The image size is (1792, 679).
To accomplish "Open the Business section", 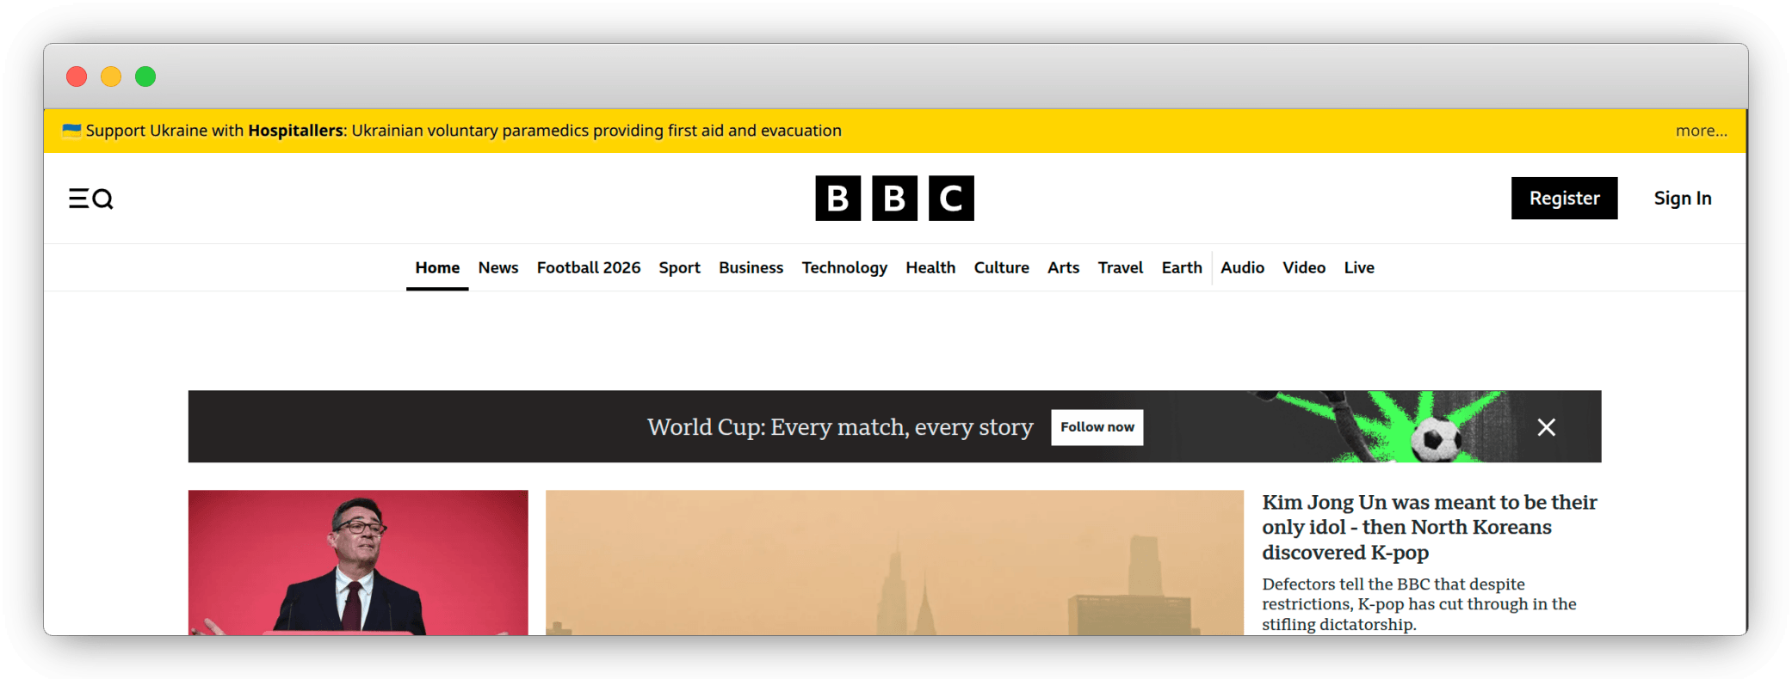I will coord(751,267).
